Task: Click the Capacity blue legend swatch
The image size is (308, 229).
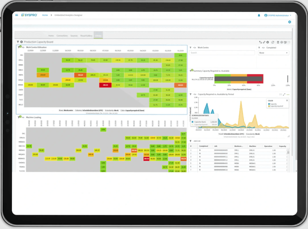Action: tap(269, 104)
